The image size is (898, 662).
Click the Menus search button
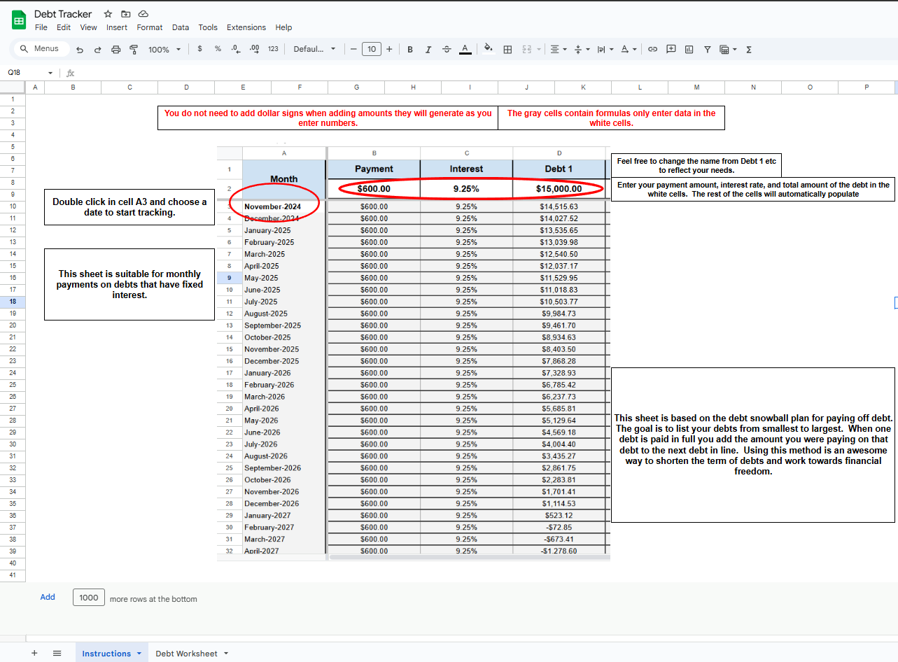(x=41, y=48)
